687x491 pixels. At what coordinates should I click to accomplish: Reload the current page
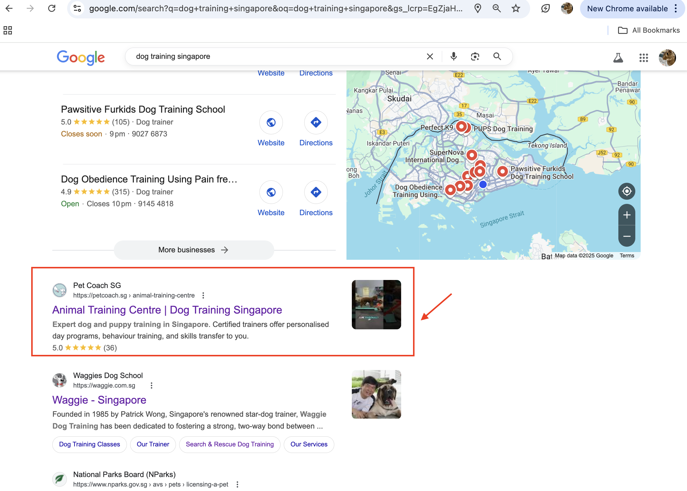(x=52, y=8)
